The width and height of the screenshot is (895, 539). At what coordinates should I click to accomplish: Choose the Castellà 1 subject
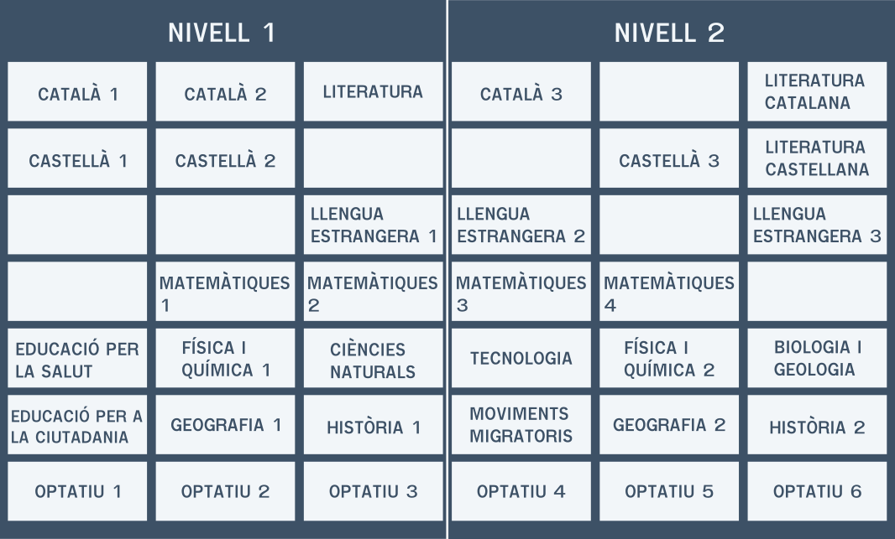click(77, 158)
